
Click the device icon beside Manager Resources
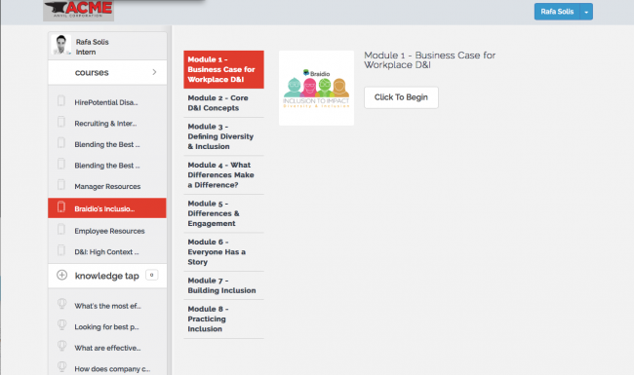[x=61, y=185]
